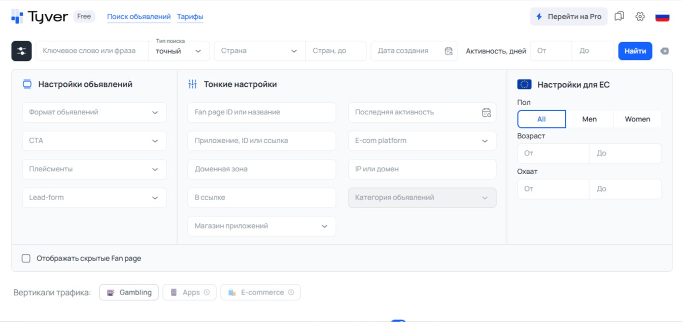The image size is (682, 322).
Task: Open the bookmarks icon in header
Action: [619, 17]
